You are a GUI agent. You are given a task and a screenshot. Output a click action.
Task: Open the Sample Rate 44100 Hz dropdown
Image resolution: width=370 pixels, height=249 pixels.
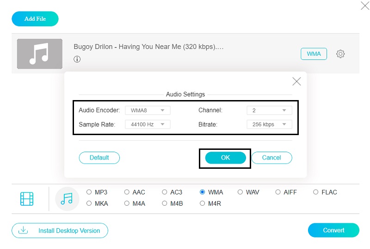[148, 124]
